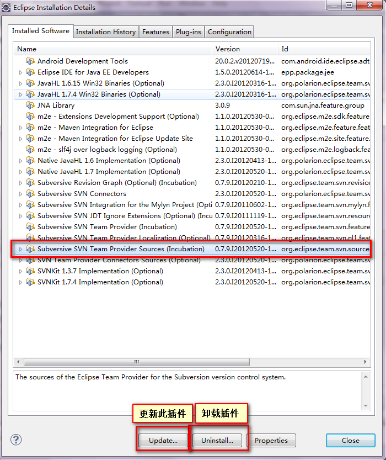This screenshot has height=460, width=386.
Task: Go to the Configuration tab
Action: (229, 31)
